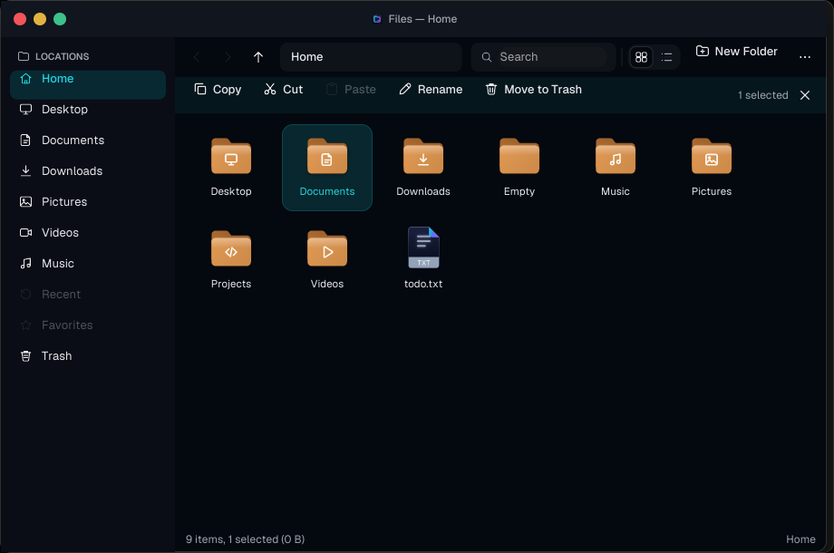Open Favorites in sidebar
Image resolution: width=834 pixels, height=553 pixels.
point(88,325)
